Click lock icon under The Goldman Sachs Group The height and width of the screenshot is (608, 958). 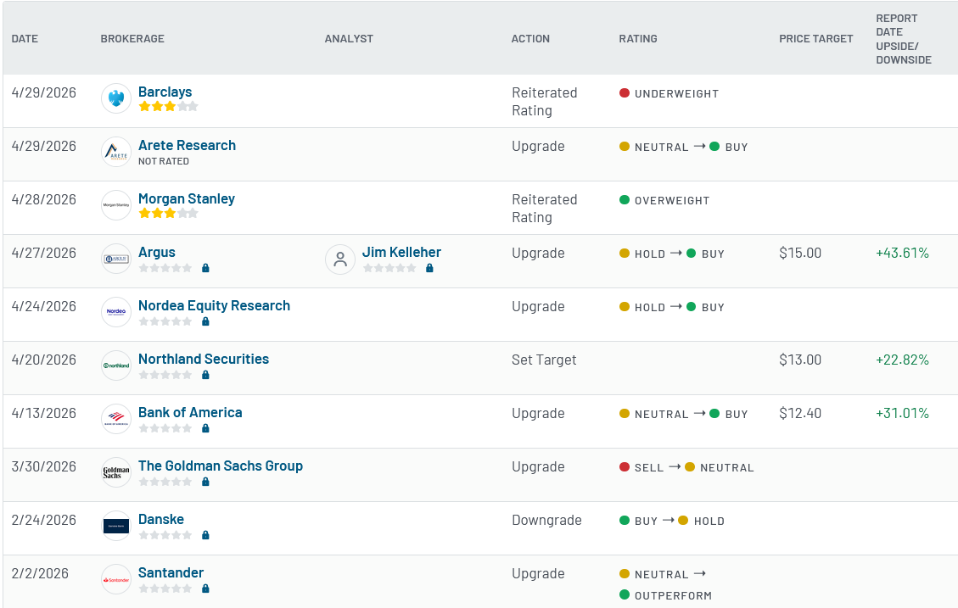tap(206, 482)
